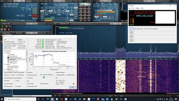Viewport: 179px width, 101px height.
Task: Enable Flip Input Spectrum checkbox
Action: tap(27, 75)
